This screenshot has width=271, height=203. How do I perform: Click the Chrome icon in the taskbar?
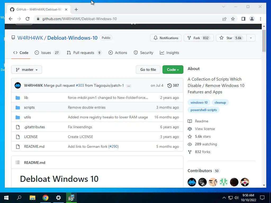point(46,198)
